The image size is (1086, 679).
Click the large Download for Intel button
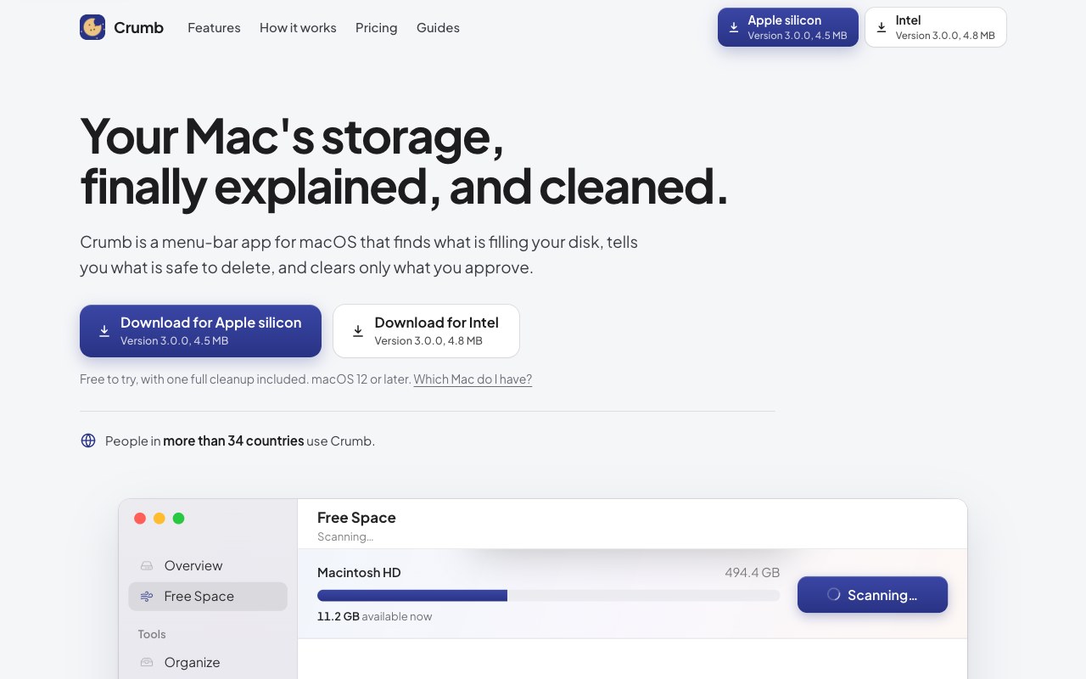coord(426,331)
